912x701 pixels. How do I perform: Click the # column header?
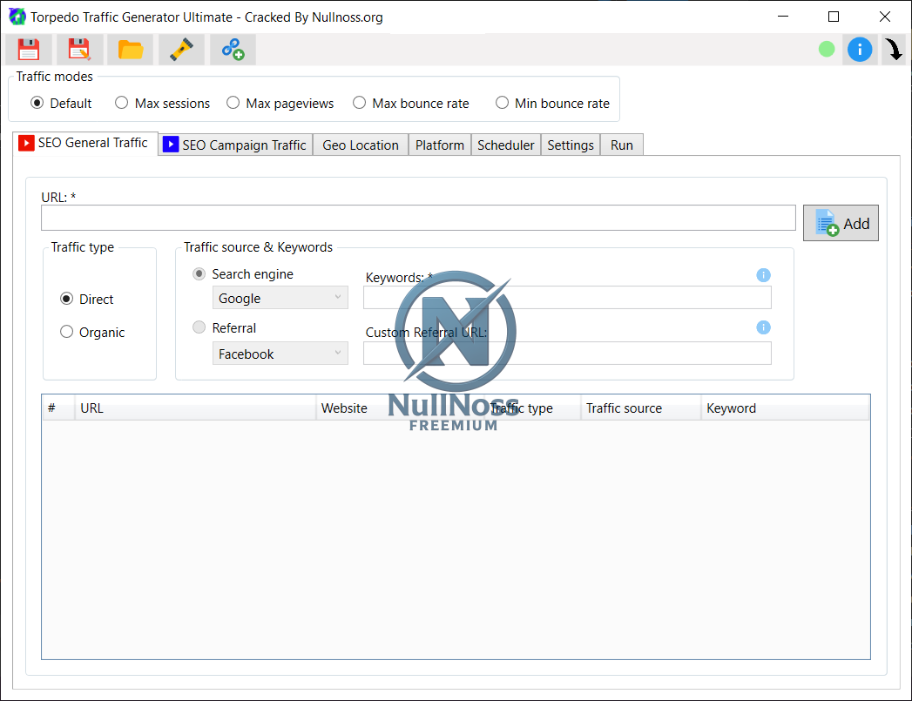click(58, 408)
